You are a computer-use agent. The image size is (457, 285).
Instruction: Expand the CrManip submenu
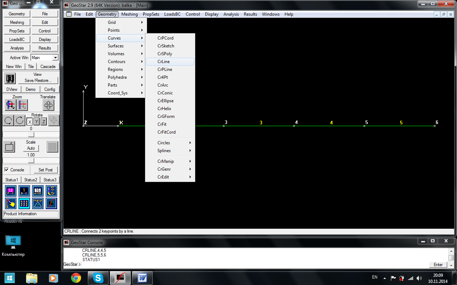click(170, 161)
